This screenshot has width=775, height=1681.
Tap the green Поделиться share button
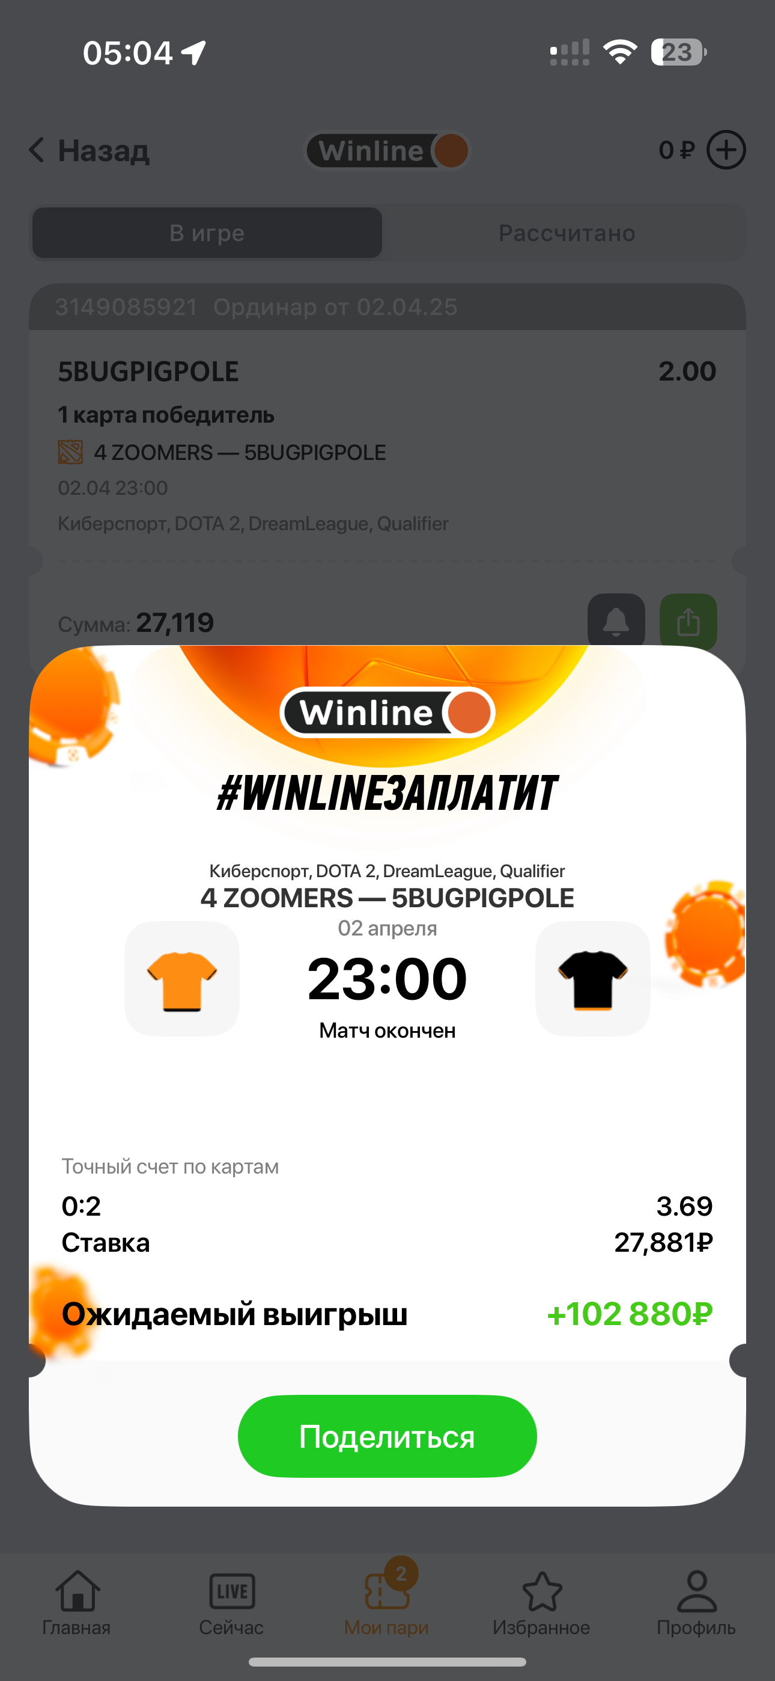click(387, 1436)
